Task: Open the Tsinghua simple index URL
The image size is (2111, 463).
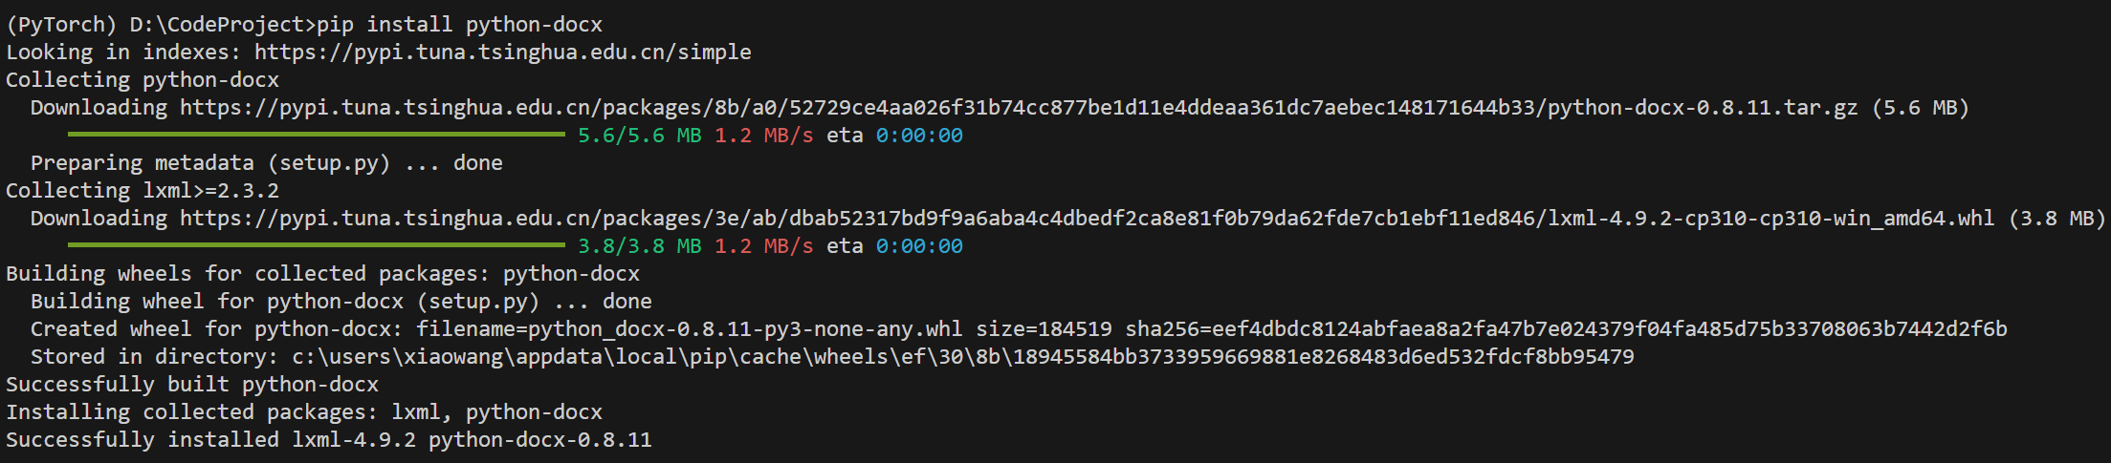Action: (502, 52)
